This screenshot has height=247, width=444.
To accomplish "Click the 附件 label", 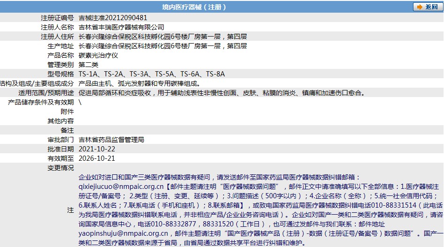I will [67, 112].
